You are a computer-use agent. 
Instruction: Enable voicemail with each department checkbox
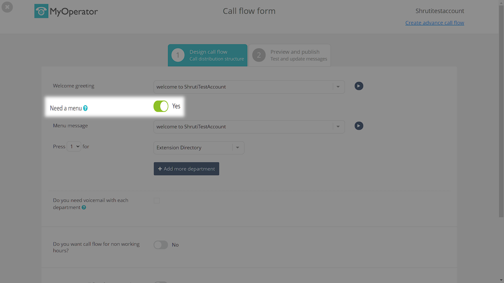click(157, 200)
